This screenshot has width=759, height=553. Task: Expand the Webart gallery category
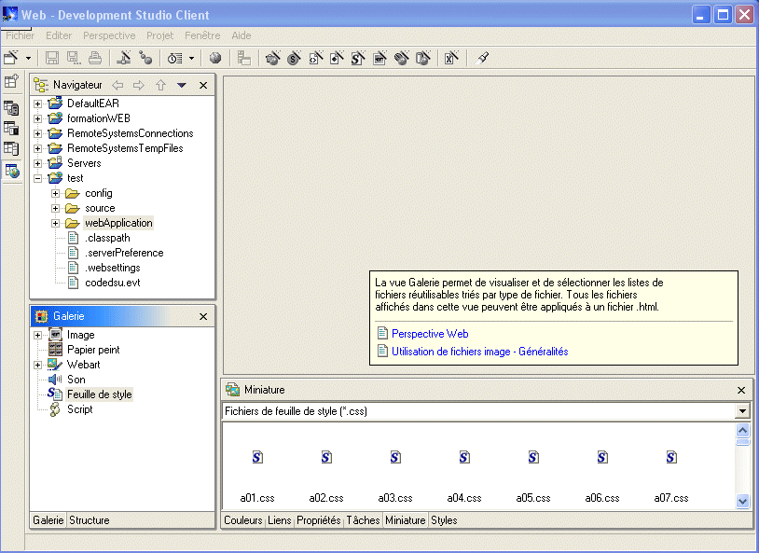[37, 366]
